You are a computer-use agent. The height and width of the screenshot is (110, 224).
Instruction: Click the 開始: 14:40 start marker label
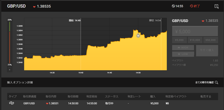pyautogui.click(x=75, y=20)
